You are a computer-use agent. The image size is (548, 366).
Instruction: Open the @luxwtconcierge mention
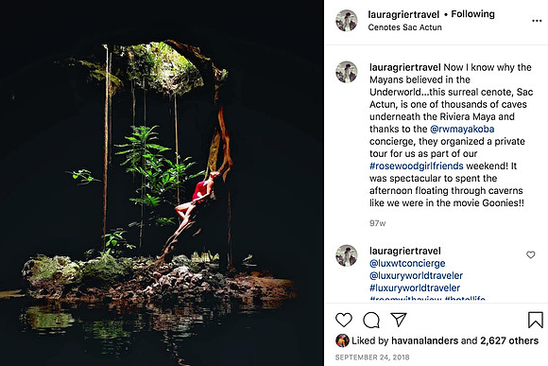[407, 263]
